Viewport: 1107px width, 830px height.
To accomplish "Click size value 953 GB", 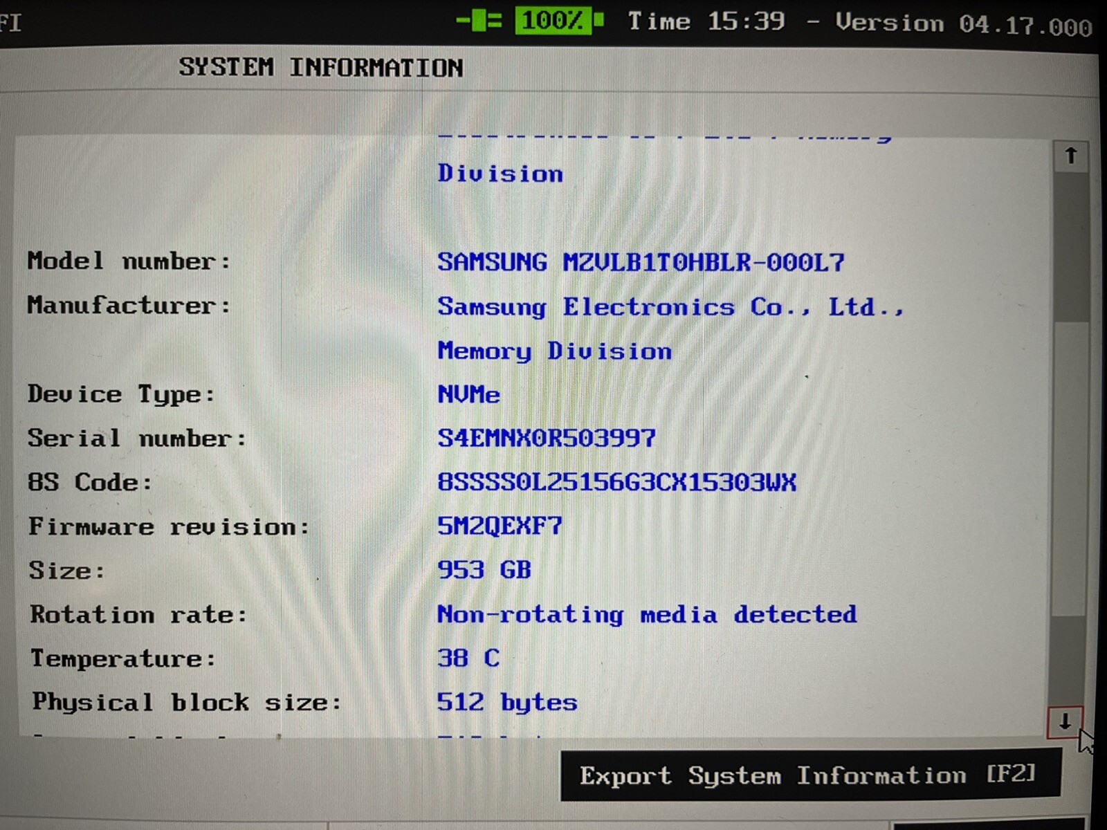I will point(484,570).
